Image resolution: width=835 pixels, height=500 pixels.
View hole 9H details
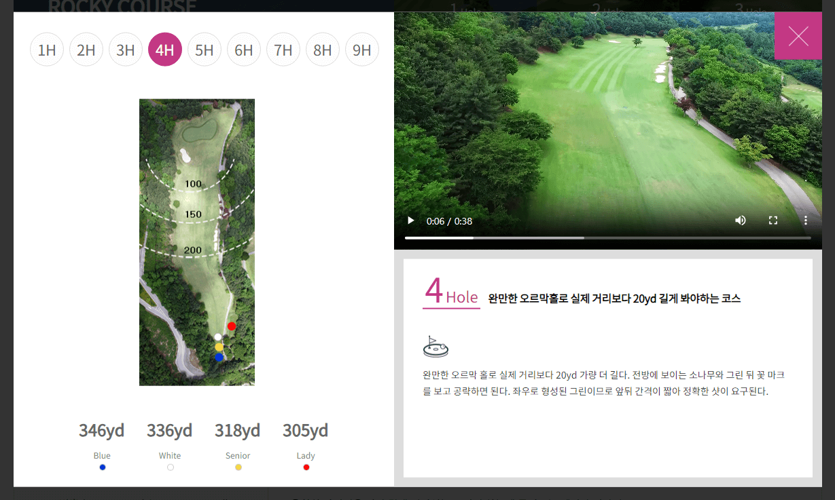tap(362, 49)
